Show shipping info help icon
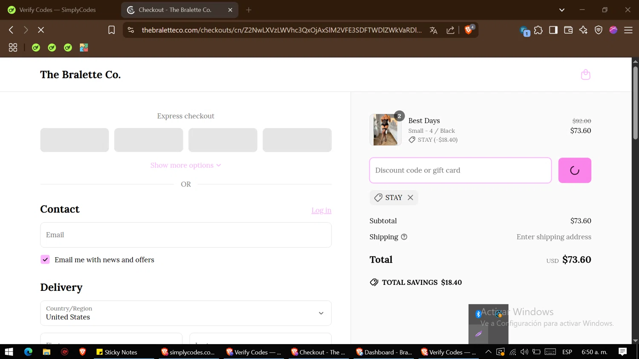The image size is (639, 359). pos(404,237)
